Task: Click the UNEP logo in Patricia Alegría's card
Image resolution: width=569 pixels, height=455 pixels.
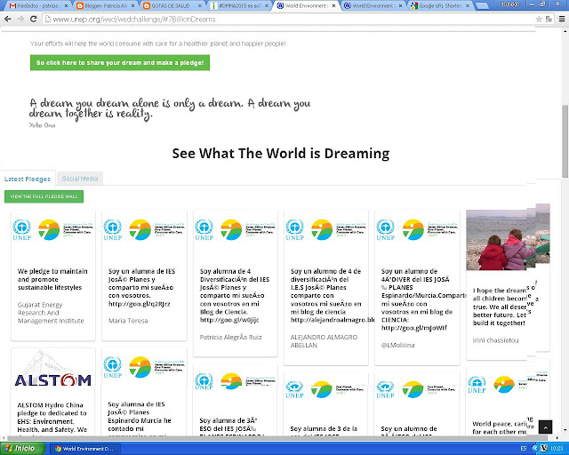Action: point(204,230)
